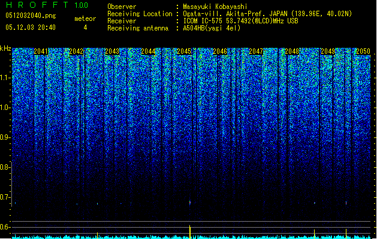Click the 0.6 frequency axis label
Screen dimensions: 377x239
click(5, 227)
